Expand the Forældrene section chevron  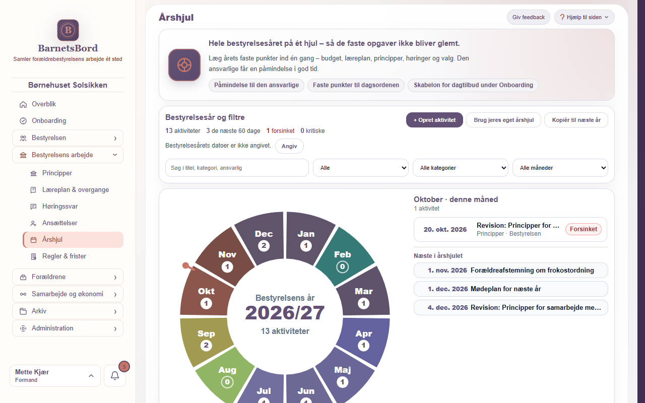pyautogui.click(x=115, y=277)
